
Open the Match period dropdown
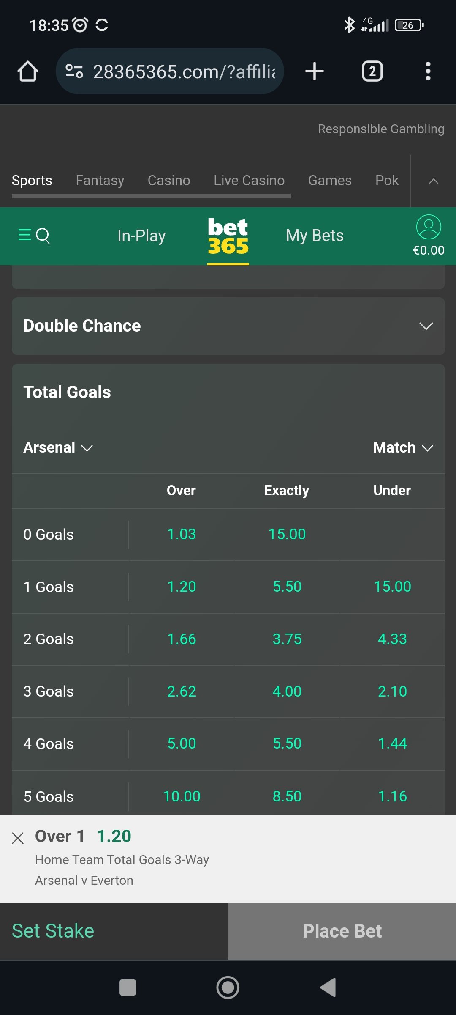pyautogui.click(x=403, y=447)
